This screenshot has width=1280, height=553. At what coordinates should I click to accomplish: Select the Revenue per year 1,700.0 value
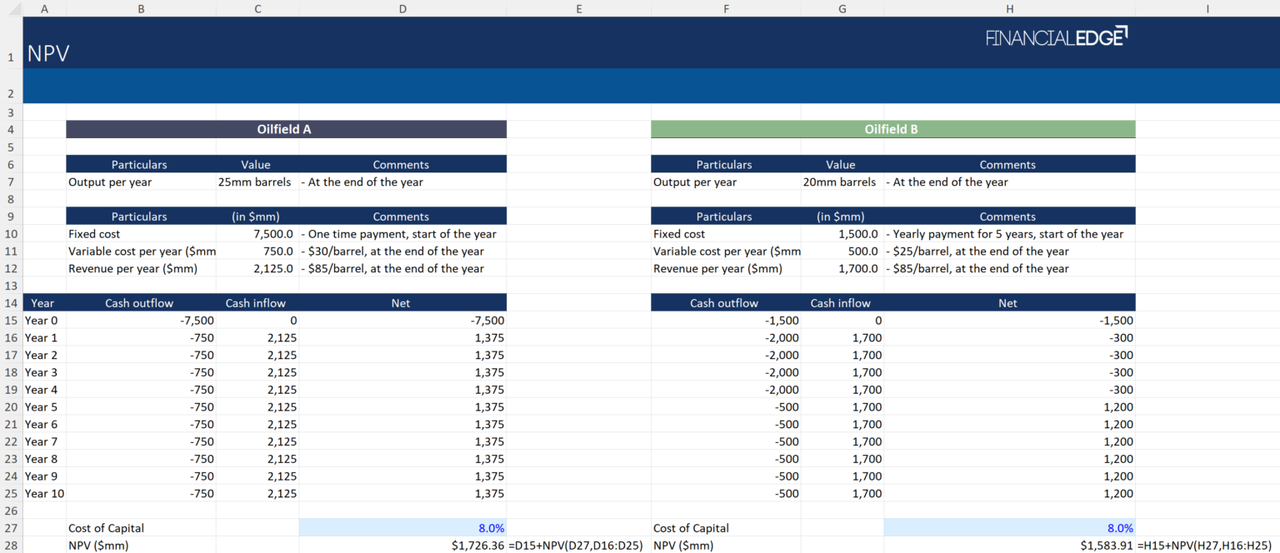coord(842,268)
